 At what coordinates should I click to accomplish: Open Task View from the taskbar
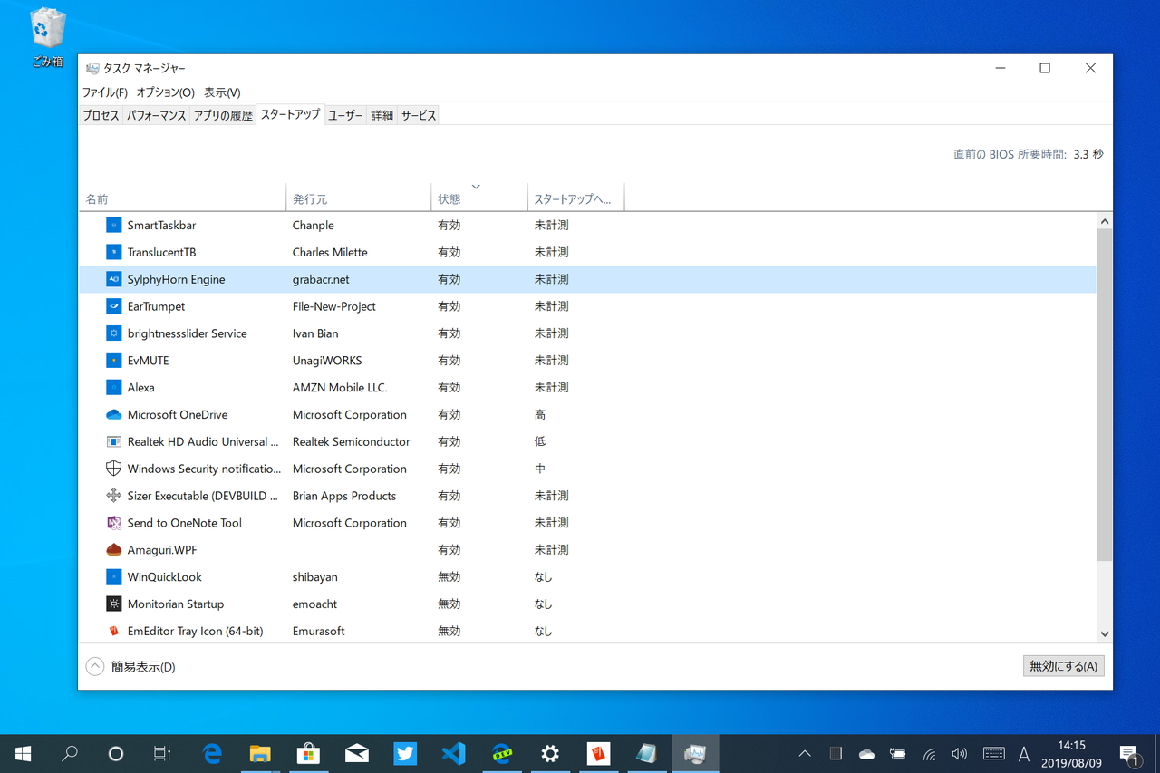(x=162, y=754)
